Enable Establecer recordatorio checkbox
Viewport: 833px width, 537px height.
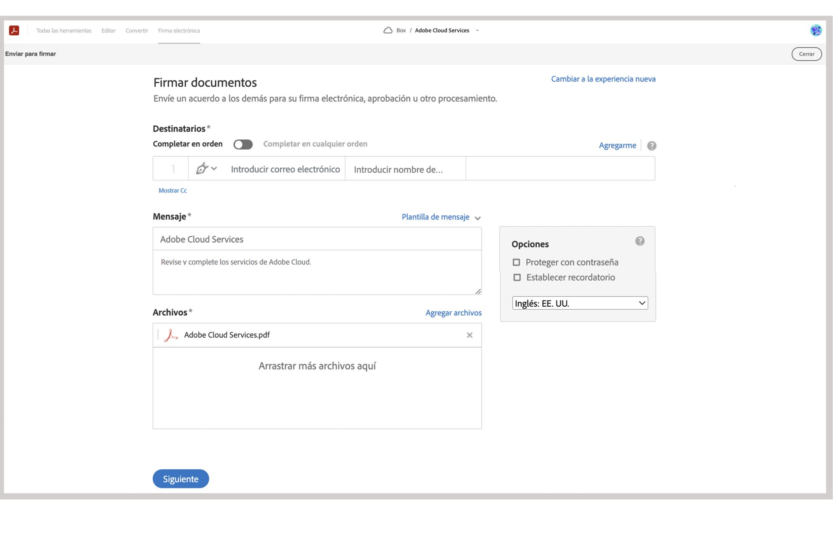[x=517, y=278]
